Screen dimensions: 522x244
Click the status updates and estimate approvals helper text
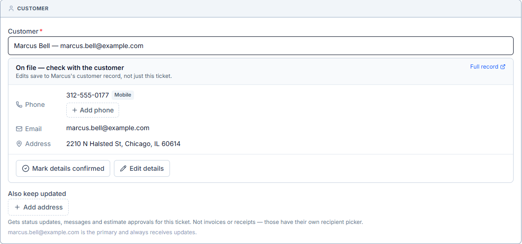pos(185,222)
